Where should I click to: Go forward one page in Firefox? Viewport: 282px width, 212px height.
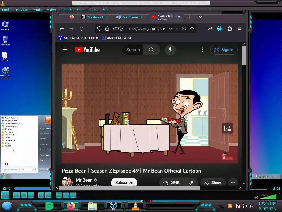point(72,29)
